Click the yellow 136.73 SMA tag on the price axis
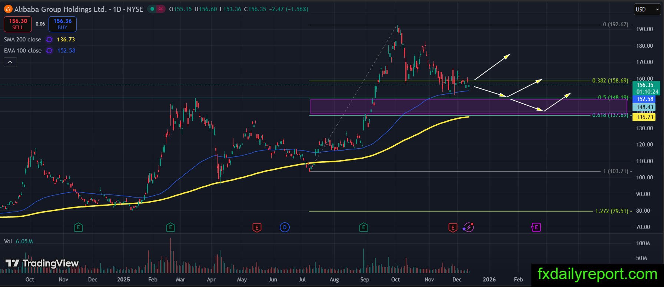Image resolution: width=664 pixels, height=287 pixels. (645, 117)
